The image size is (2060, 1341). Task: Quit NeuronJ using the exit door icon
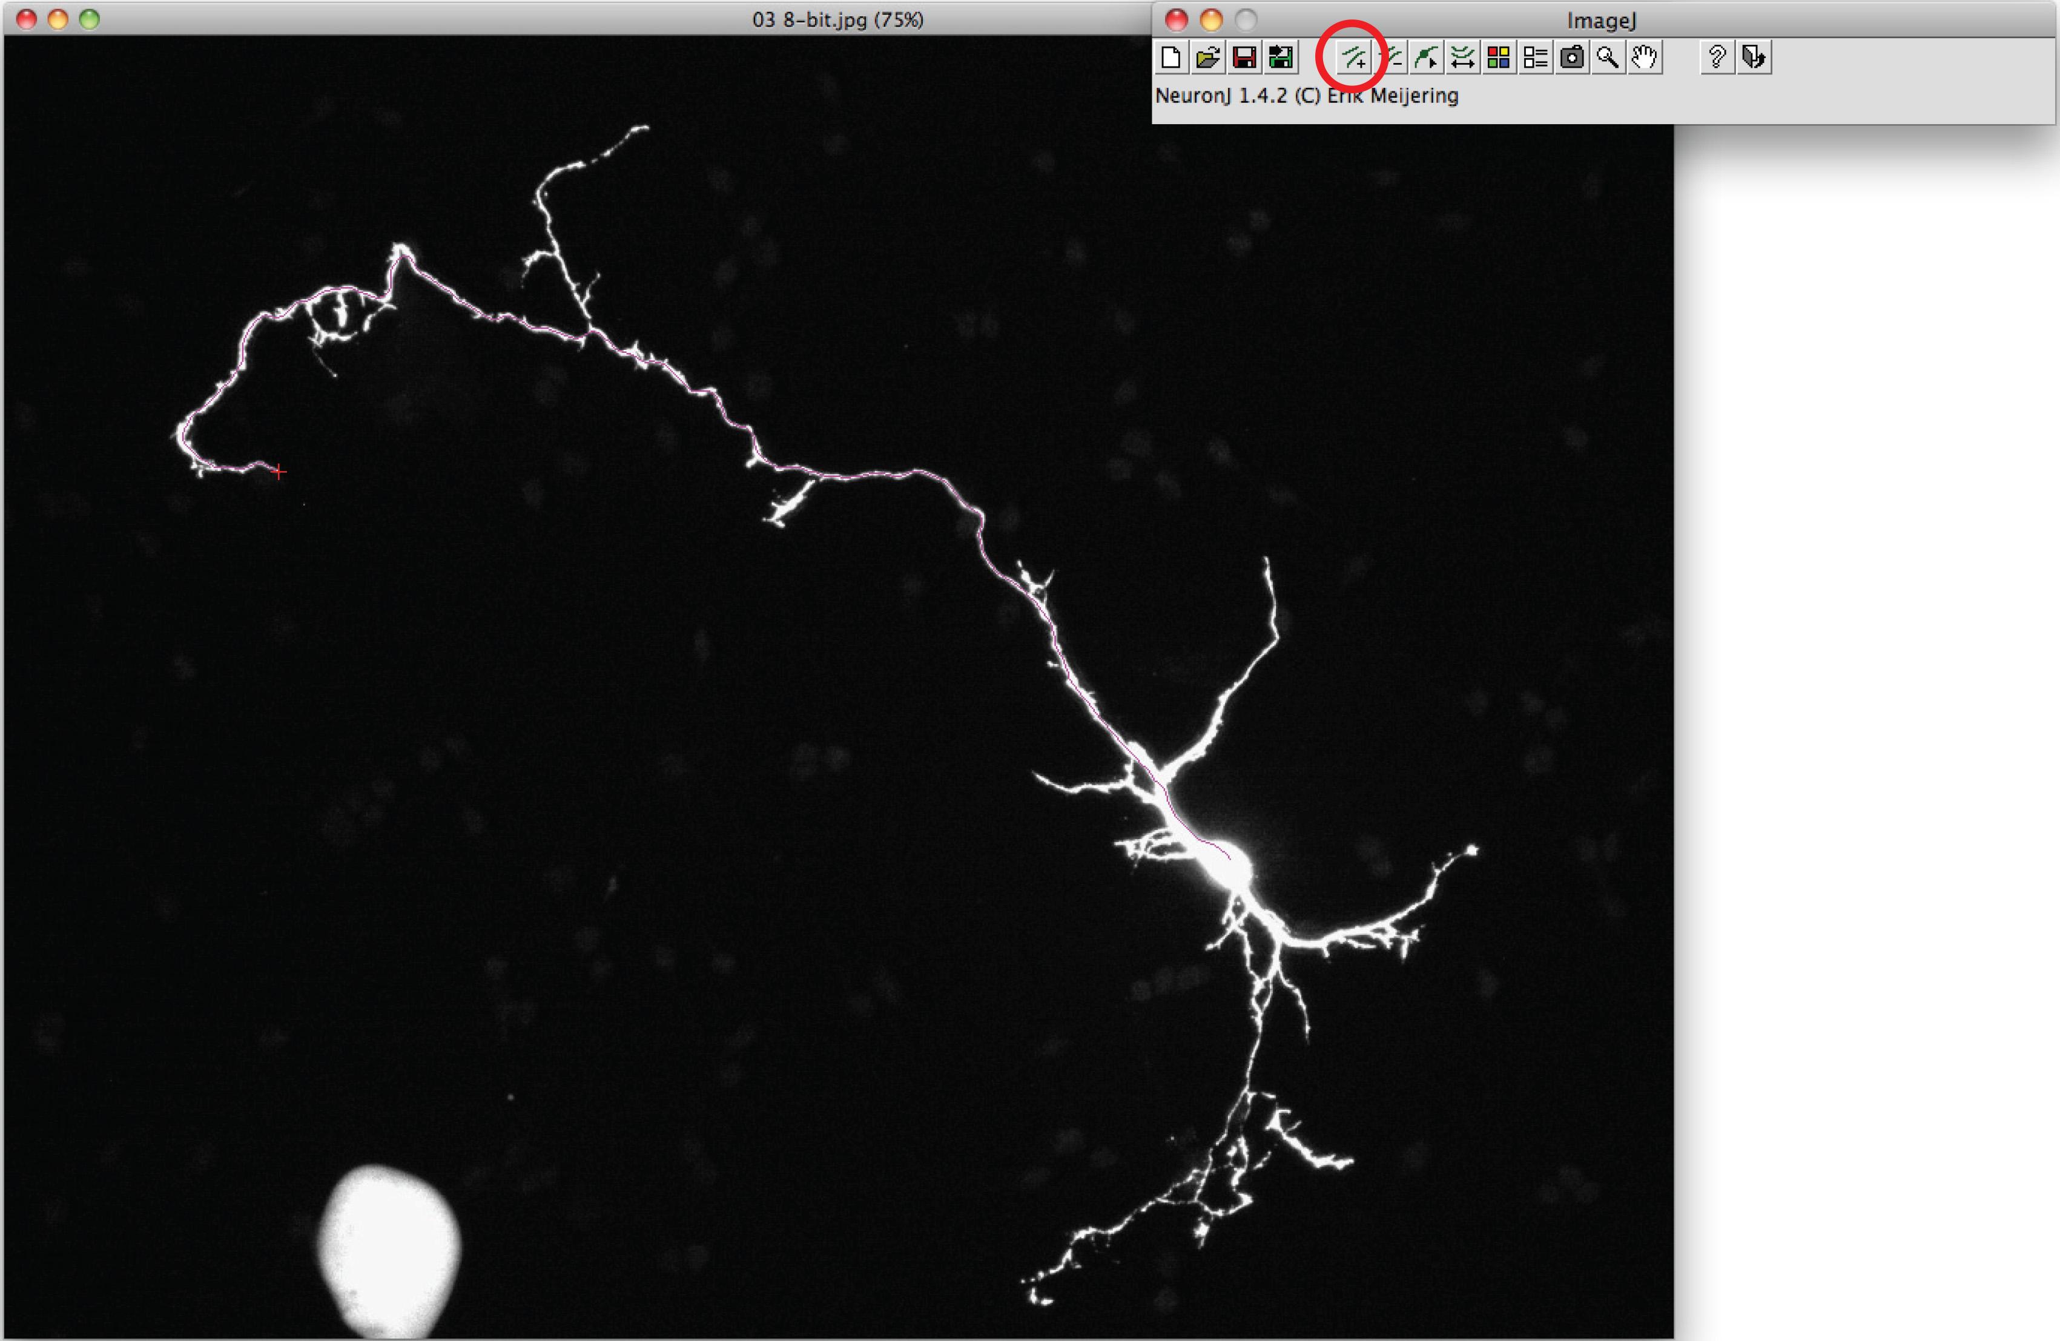point(1754,58)
